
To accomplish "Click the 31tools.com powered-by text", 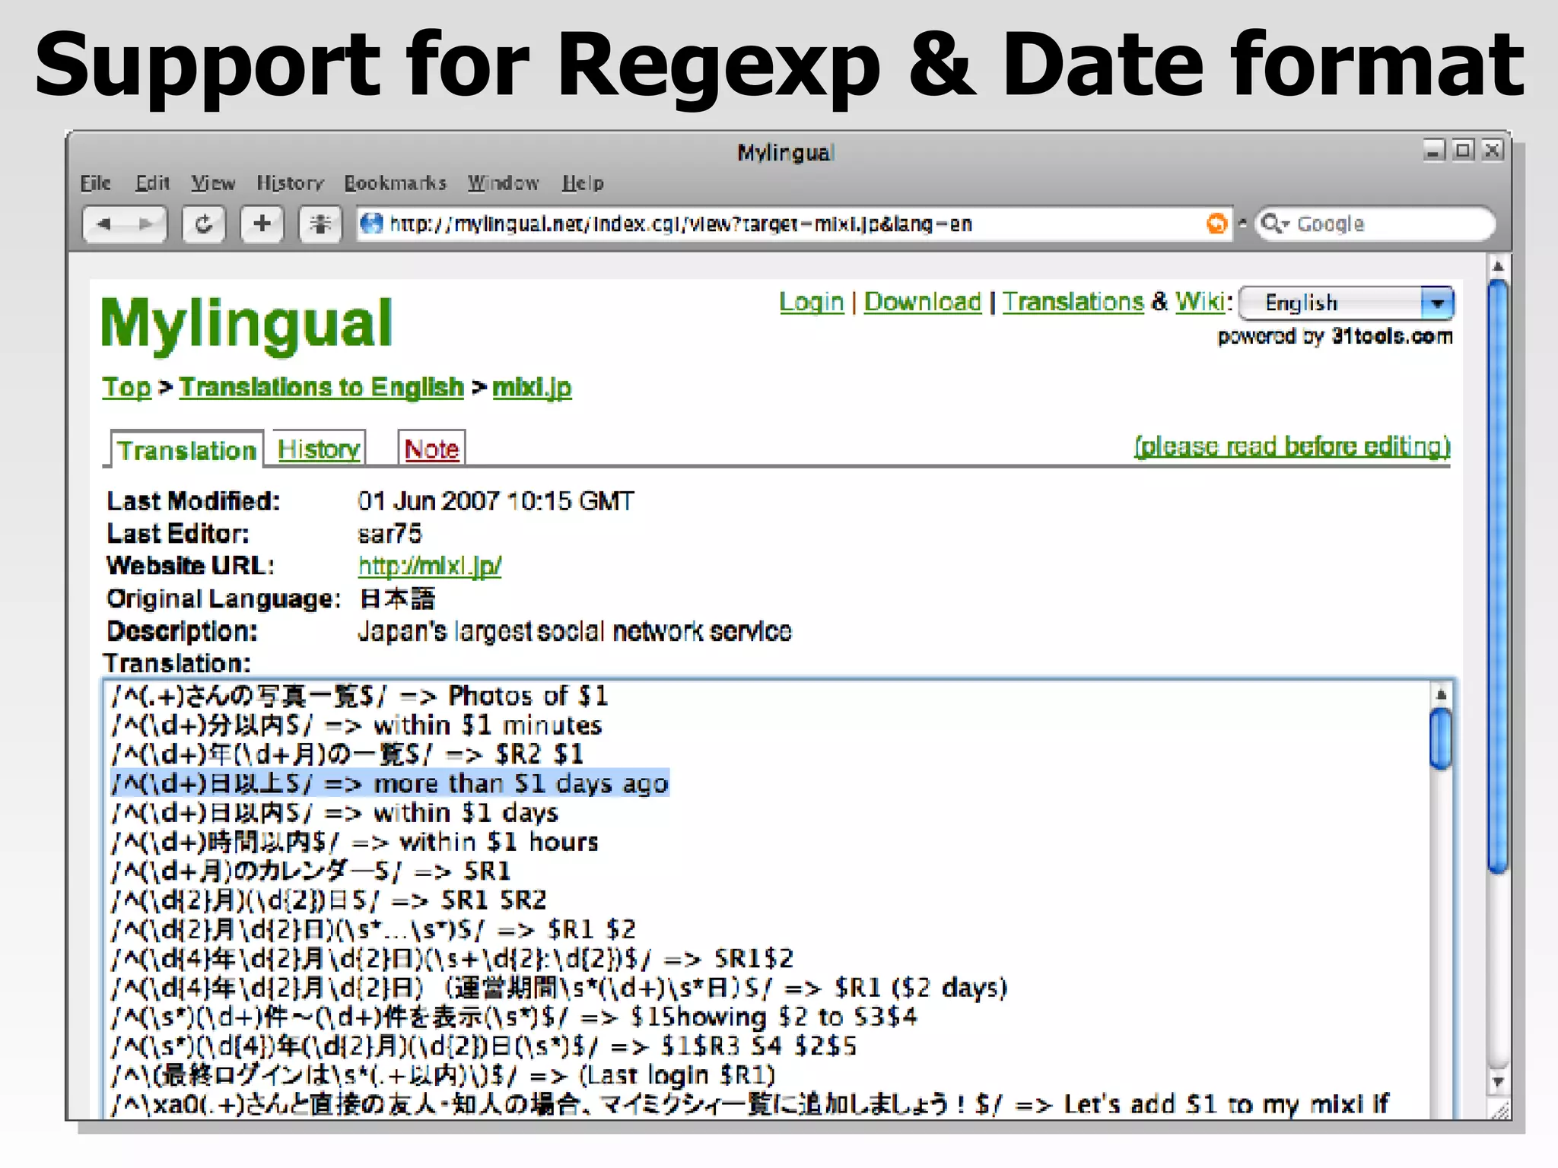I will [1392, 336].
